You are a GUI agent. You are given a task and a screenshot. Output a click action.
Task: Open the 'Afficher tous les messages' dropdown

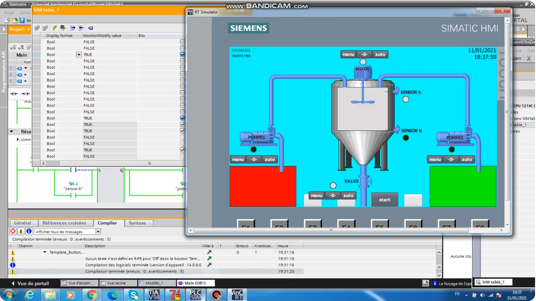pyautogui.click(x=98, y=231)
